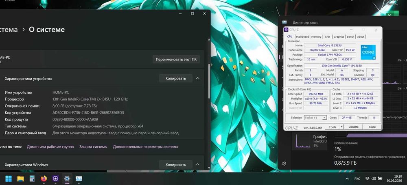
Task: Click the Core VID value 0.655 V
Action: (346, 59)
